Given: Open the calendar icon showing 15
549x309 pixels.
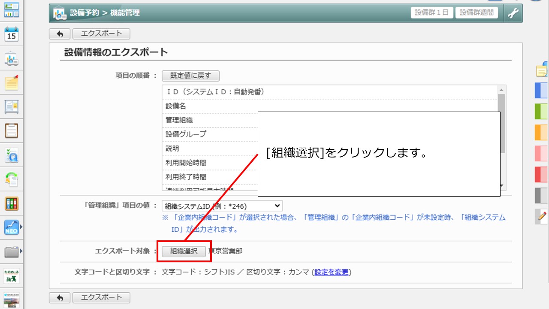Looking at the screenshot, I should [x=12, y=34].
